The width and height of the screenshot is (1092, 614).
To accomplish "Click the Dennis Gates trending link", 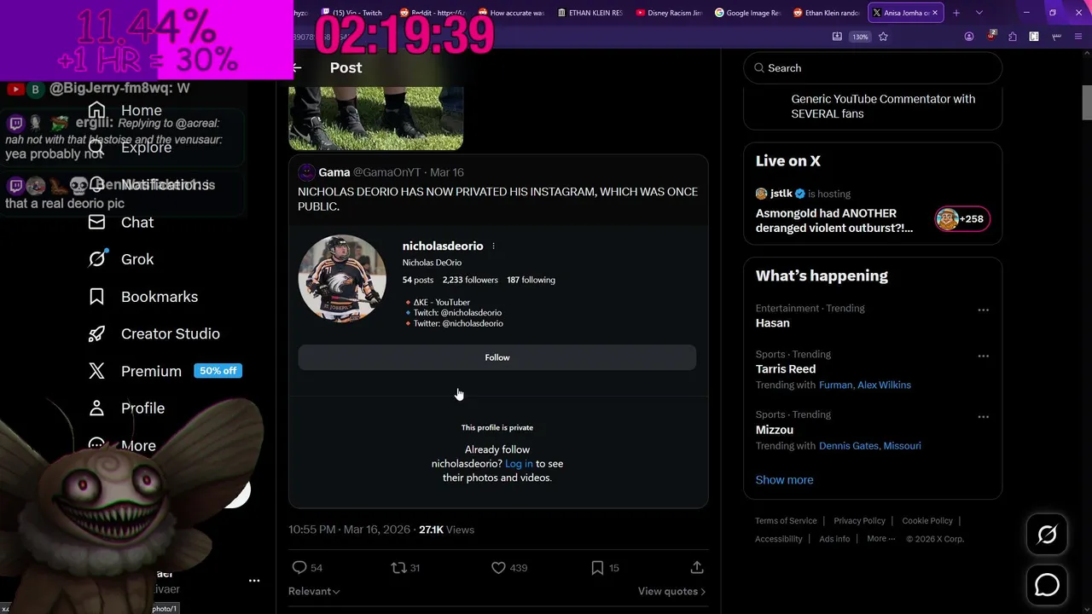I will (849, 446).
